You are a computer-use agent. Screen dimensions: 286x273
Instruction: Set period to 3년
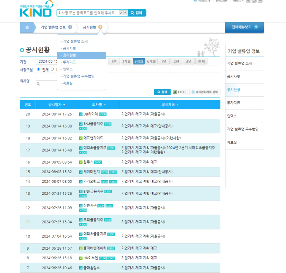(189, 61)
